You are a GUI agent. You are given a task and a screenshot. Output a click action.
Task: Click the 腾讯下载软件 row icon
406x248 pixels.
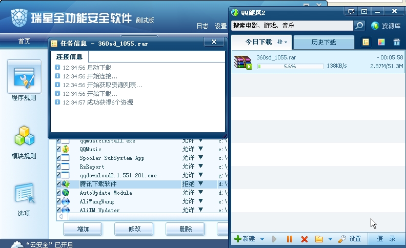coord(66,184)
